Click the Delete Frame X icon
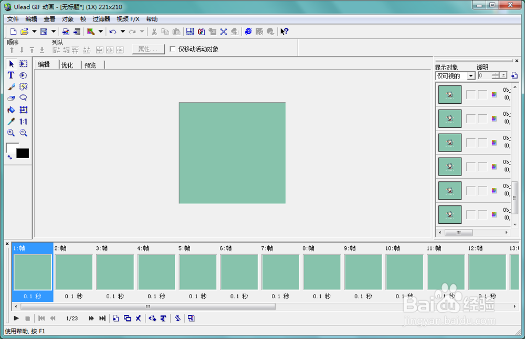Screen dimensions: 525x339 click(x=138, y=318)
